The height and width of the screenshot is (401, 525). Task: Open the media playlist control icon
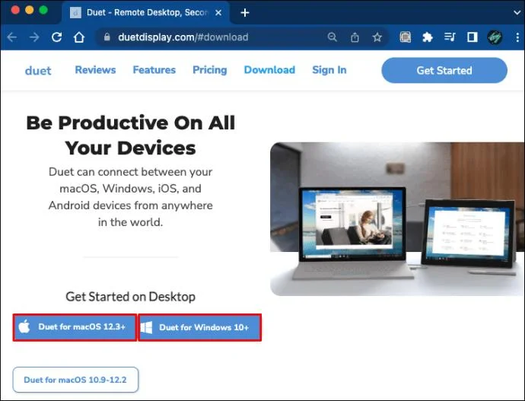point(450,37)
